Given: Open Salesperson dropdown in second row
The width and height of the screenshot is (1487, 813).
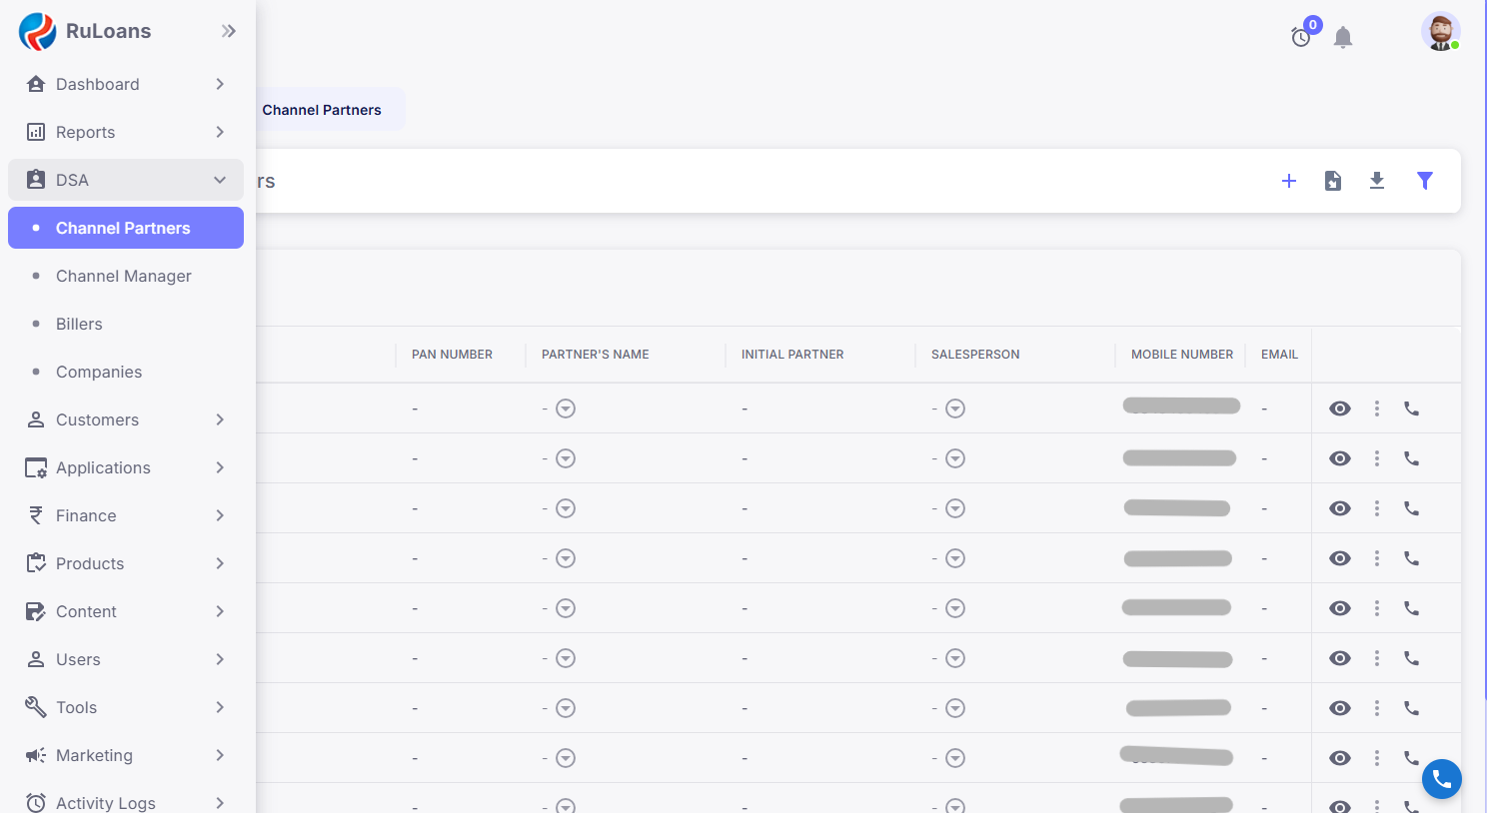Looking at the screenshot, I should (955, 458).
